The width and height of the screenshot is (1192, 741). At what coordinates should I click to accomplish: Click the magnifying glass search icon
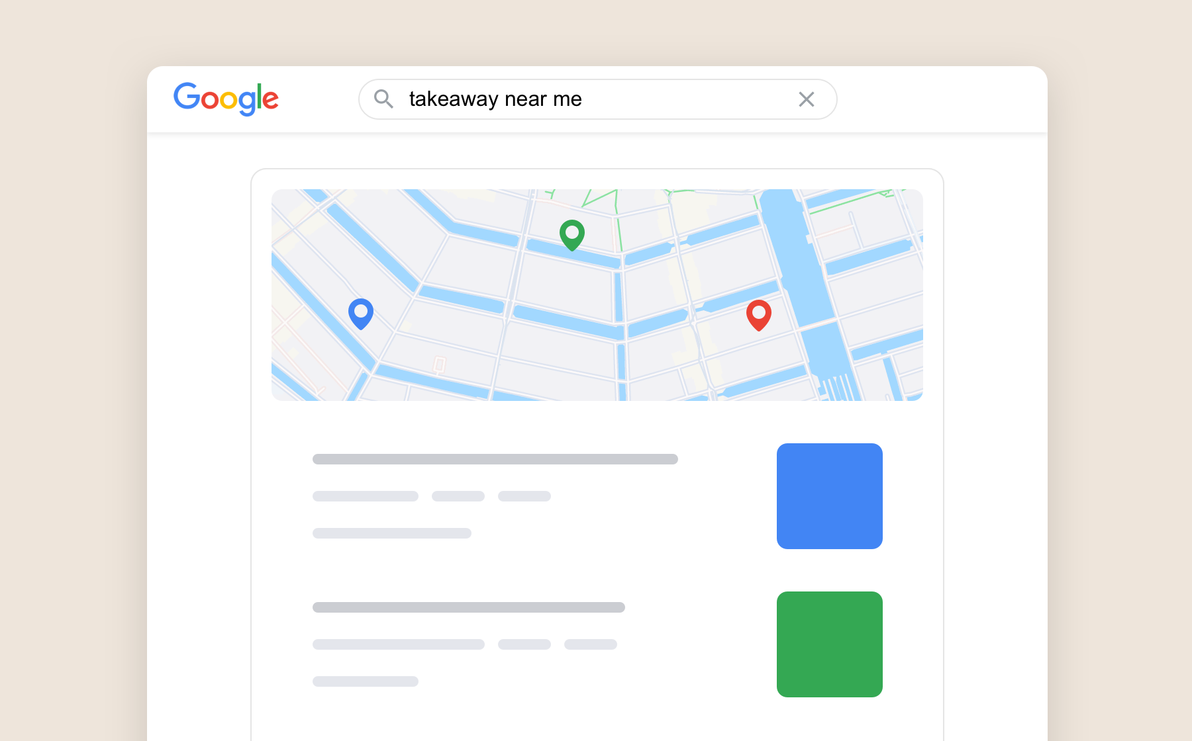coord(383,99)
